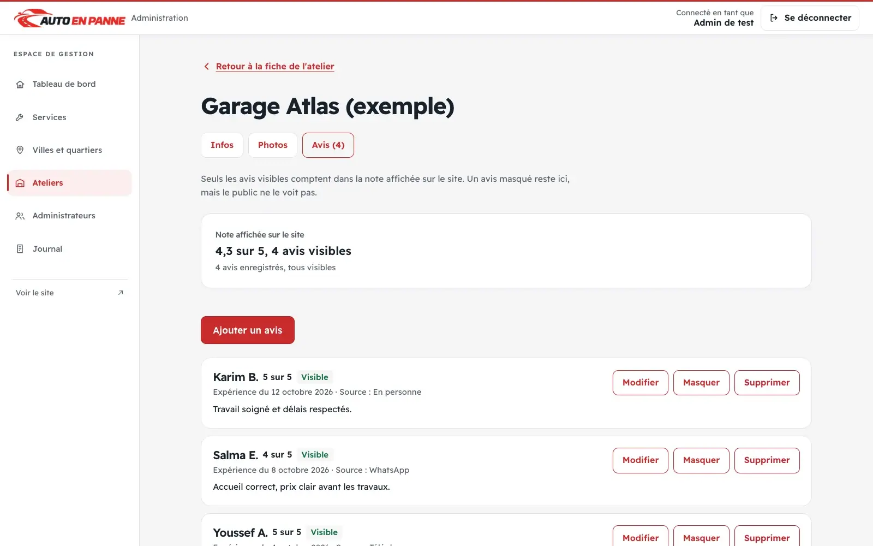The height and width of the screenshot is (546, 873).
Task: Click "4,3 sur 5, 4 avis visibles" text
Action: pos(283,251)
